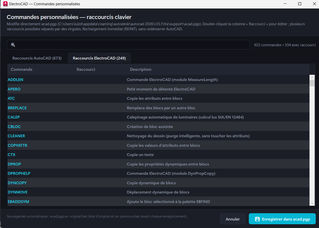Select the DYNCOPY command

tap(17, 183)
